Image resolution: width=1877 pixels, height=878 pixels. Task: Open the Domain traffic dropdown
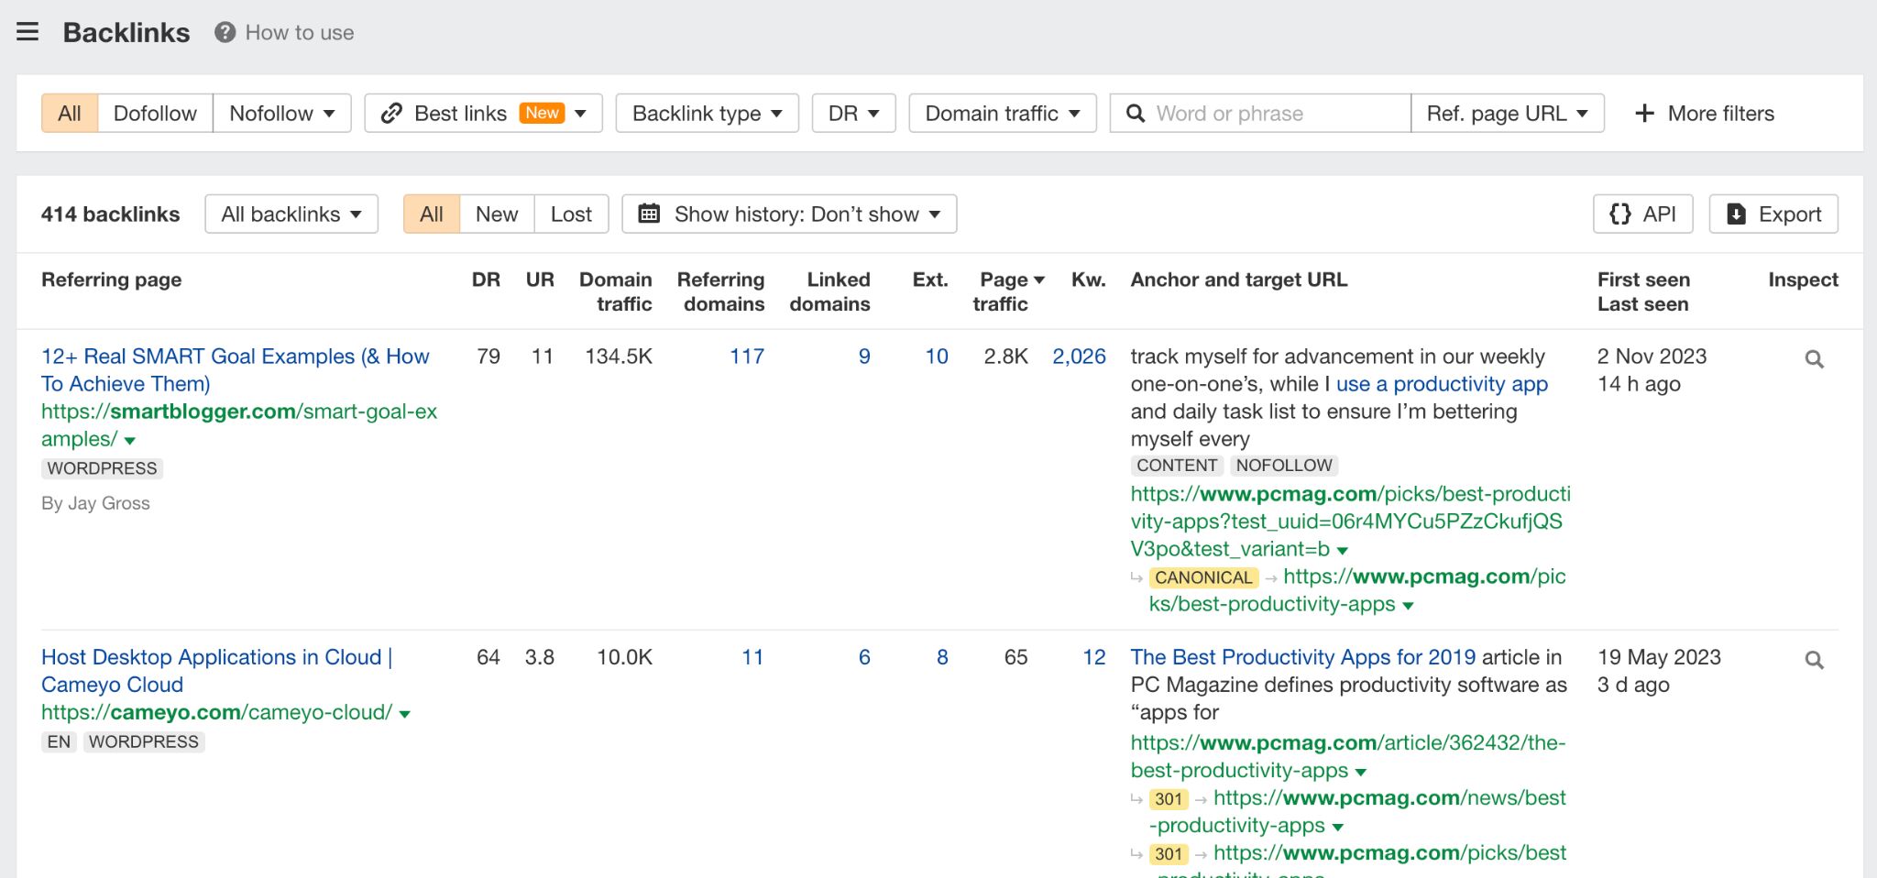[x=1001, y=113]
